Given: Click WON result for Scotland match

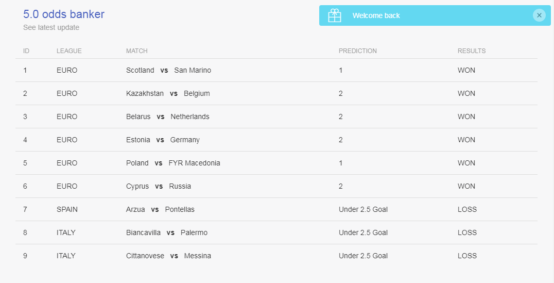Looking at the screenshot, I should tap(466, 71).
